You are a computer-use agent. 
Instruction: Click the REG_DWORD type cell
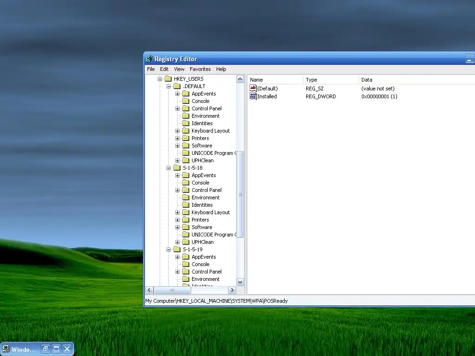[321, 96]
